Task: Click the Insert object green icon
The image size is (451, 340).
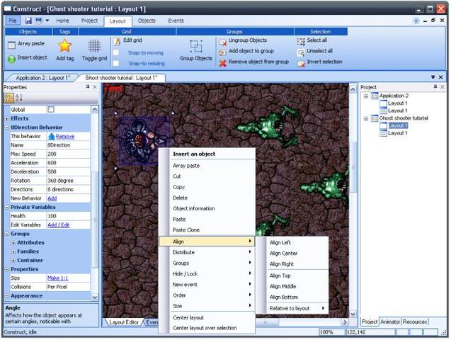Action: tap(11, 59)
